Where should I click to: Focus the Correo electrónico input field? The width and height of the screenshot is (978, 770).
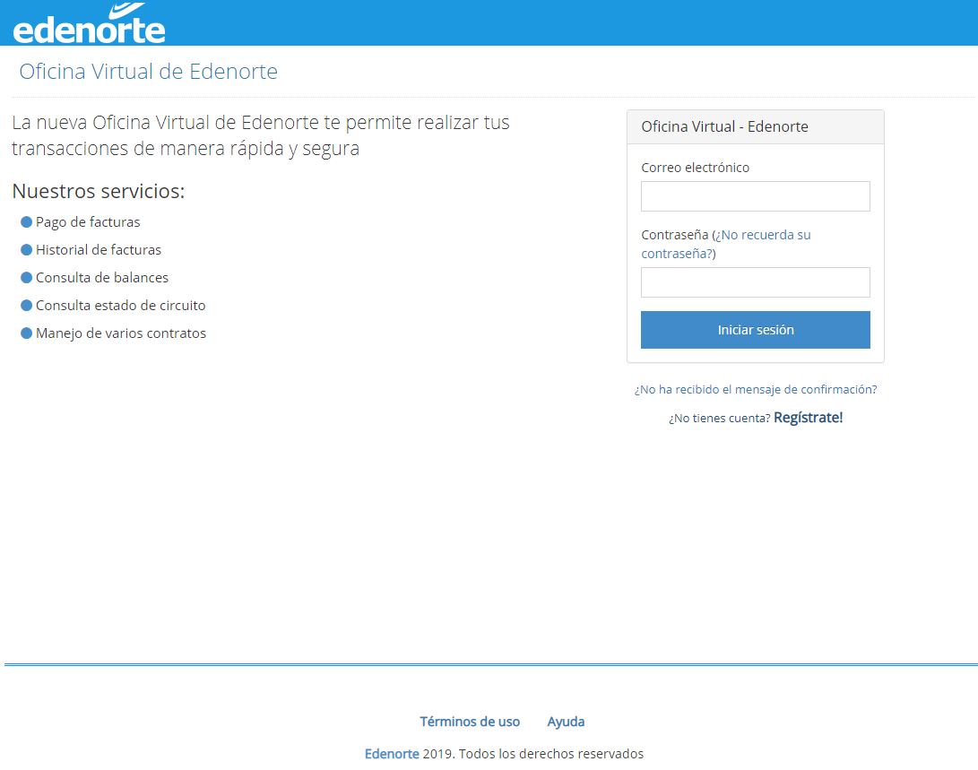click(756, 196)
